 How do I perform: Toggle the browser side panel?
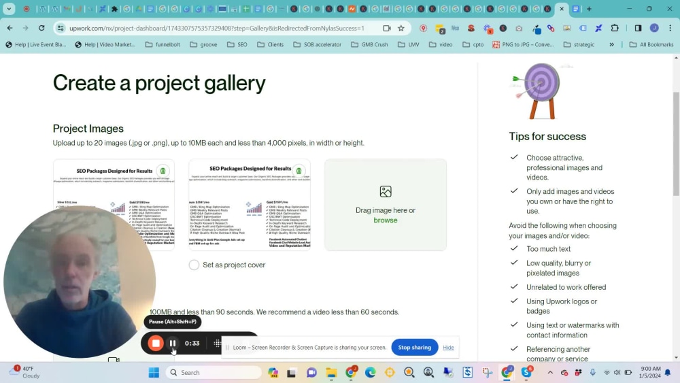coord(638,28)
